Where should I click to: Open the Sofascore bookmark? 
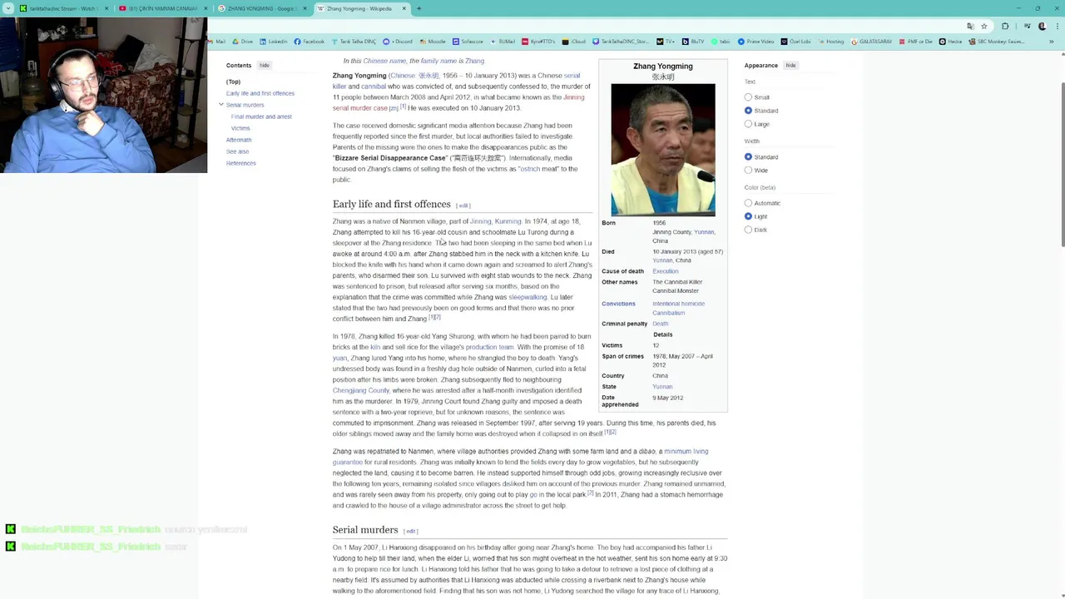pyautogui.click(x=468, y=42)
